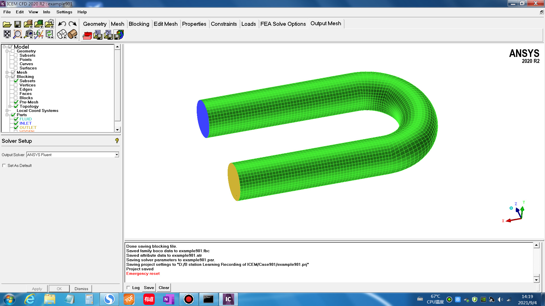Check the Set As Default box
The height and width of the screenshot is (306, 545).
click(x=4, y=165)
